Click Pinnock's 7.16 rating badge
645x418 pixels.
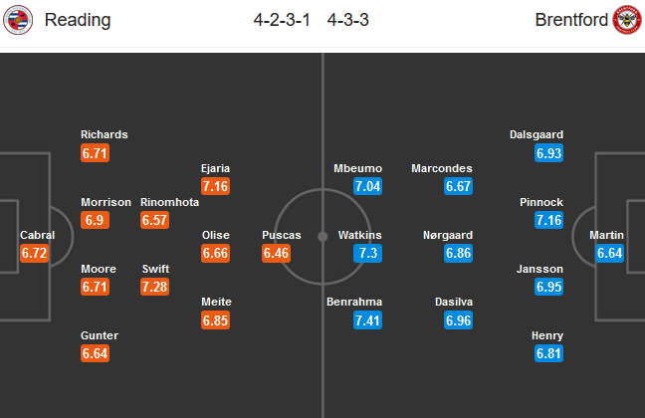[x=548, y=220]
